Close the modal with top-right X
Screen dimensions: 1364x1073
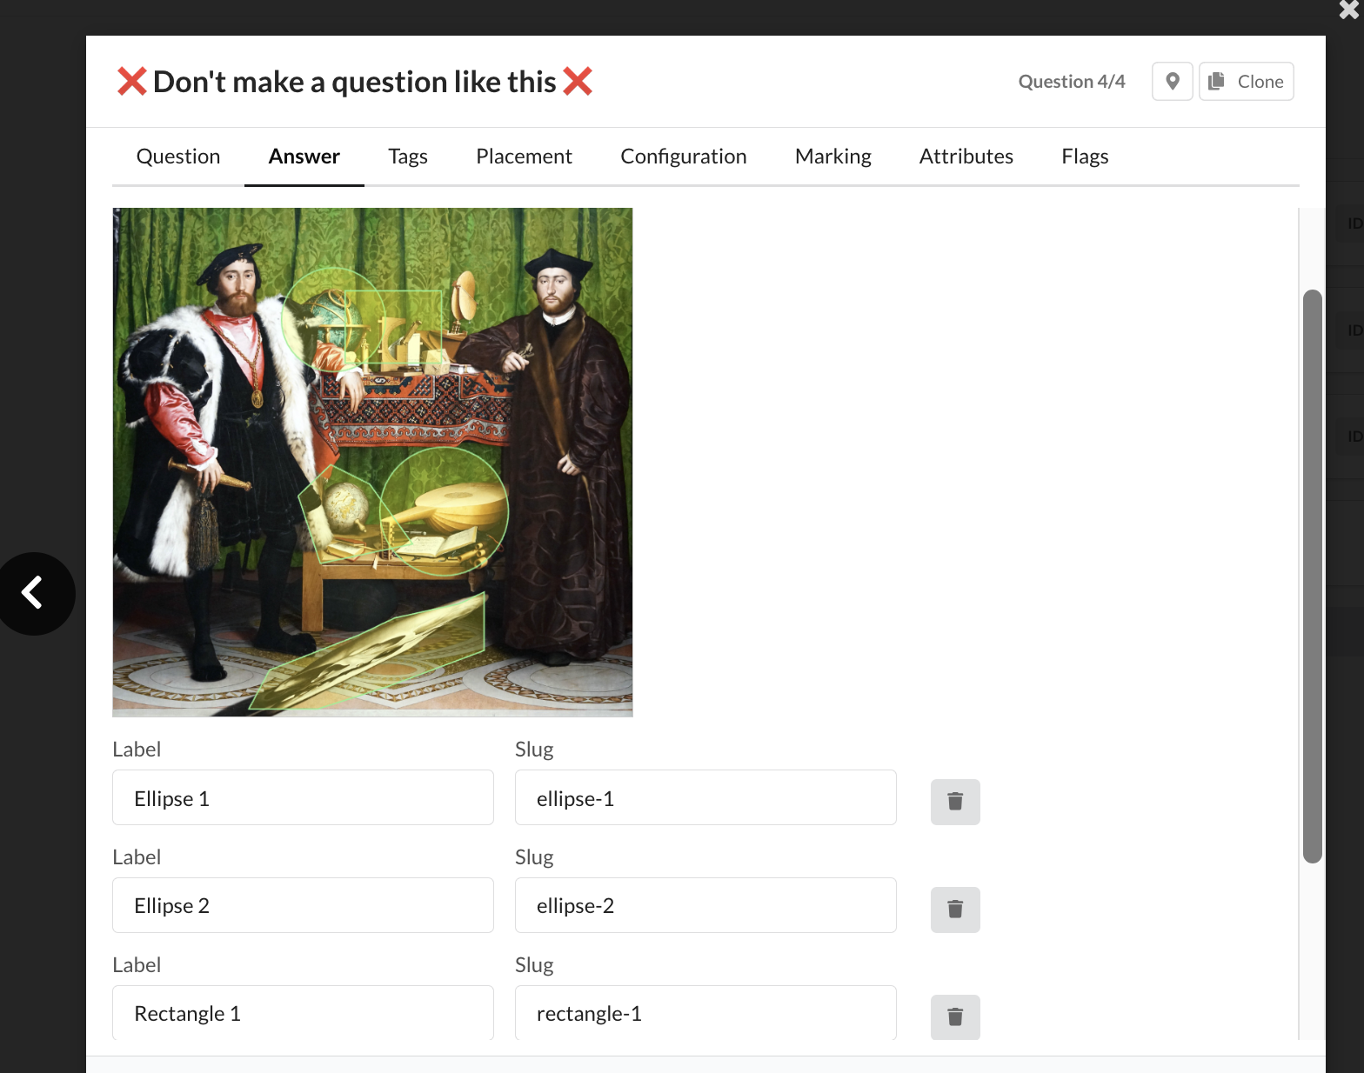pos(1349,10)
